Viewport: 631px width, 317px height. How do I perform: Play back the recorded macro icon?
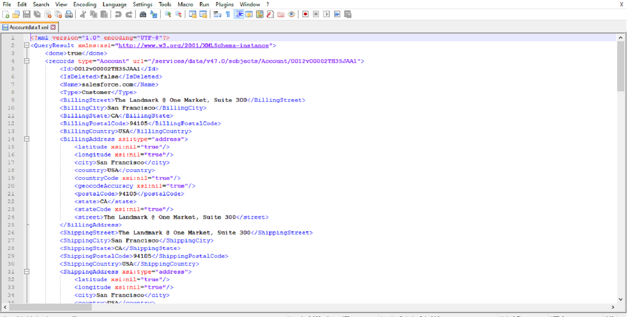pos(326,14)
